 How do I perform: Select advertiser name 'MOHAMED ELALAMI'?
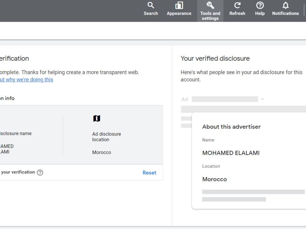coord(231,153)
